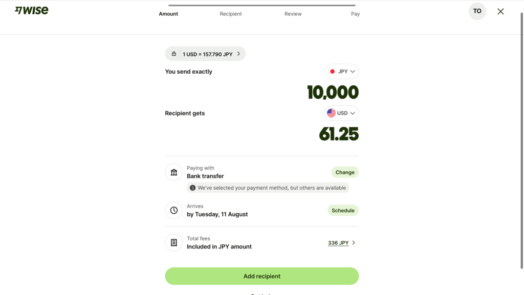Click the Schedule button

pyautogui.click(x=343, y=210)
